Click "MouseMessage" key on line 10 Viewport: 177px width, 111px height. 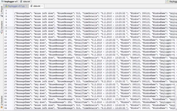[x=65, y=37]
